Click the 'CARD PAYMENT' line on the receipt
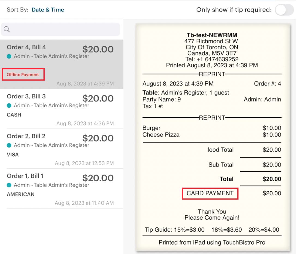The height and width of the screenshot is (254, 297). (210, 193)
